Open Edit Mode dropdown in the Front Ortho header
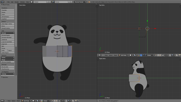Screen dimensions: 181x102 pyautogui.click(x=26, y=101)
